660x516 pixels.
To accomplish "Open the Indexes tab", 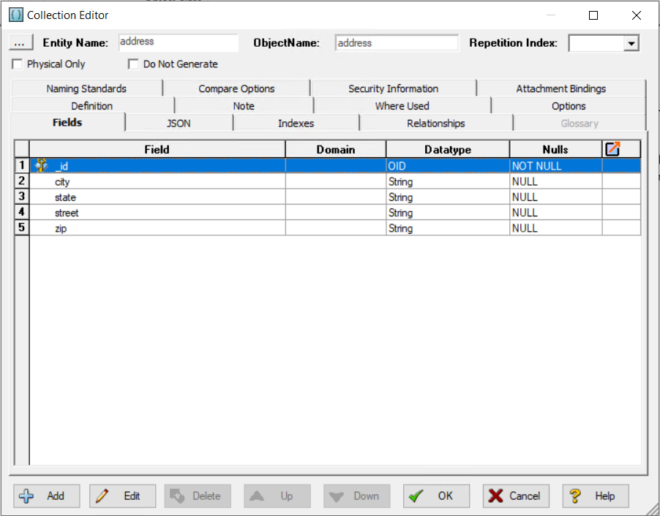I will (296, 124).
